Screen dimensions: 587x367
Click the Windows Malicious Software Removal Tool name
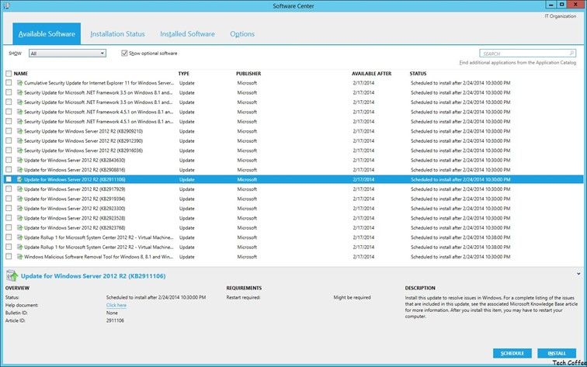99,257
